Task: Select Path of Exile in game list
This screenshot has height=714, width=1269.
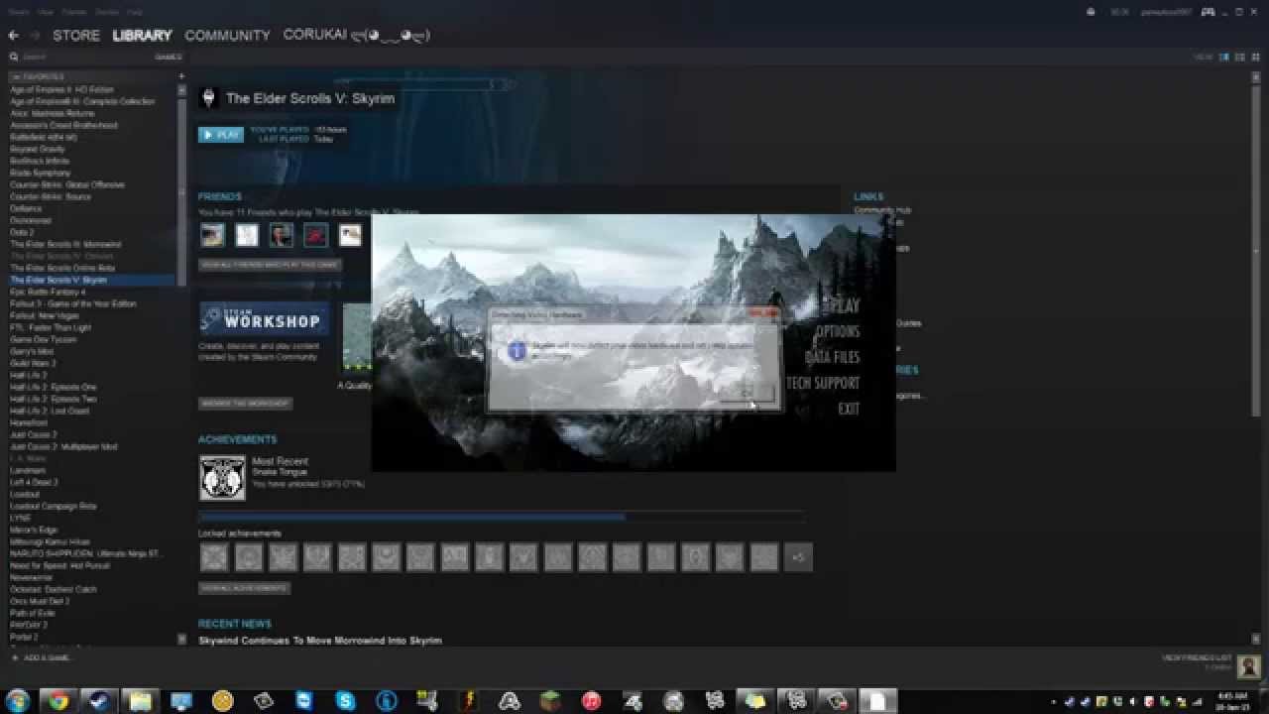Action: pos(33,613)
